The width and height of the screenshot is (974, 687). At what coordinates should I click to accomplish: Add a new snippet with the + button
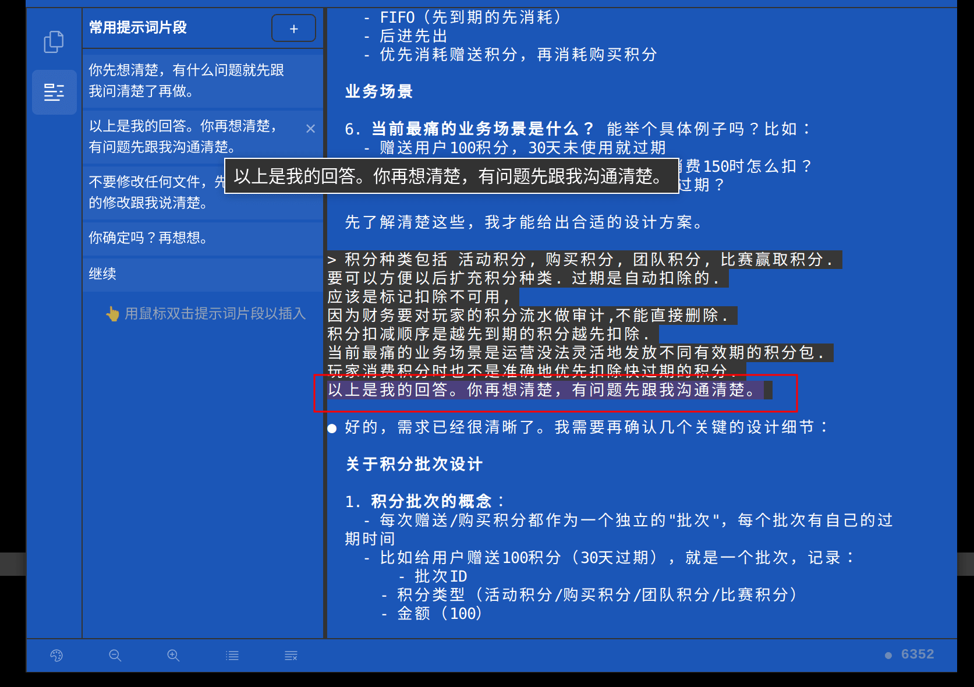click(293, 27)
